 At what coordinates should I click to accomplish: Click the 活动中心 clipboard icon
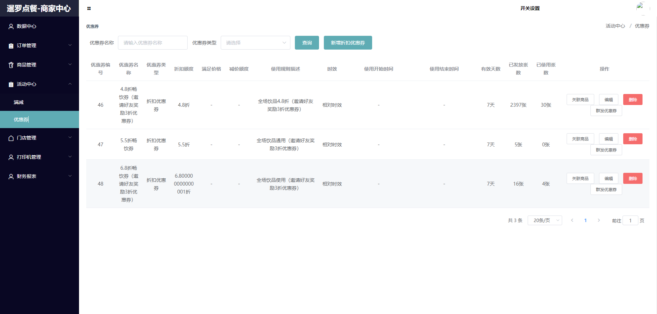coord(11,84)
